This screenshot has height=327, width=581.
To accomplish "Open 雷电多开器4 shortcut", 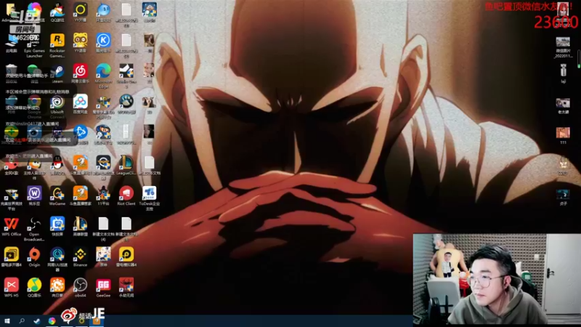I will pyautogui.click(x=11, y=257).
